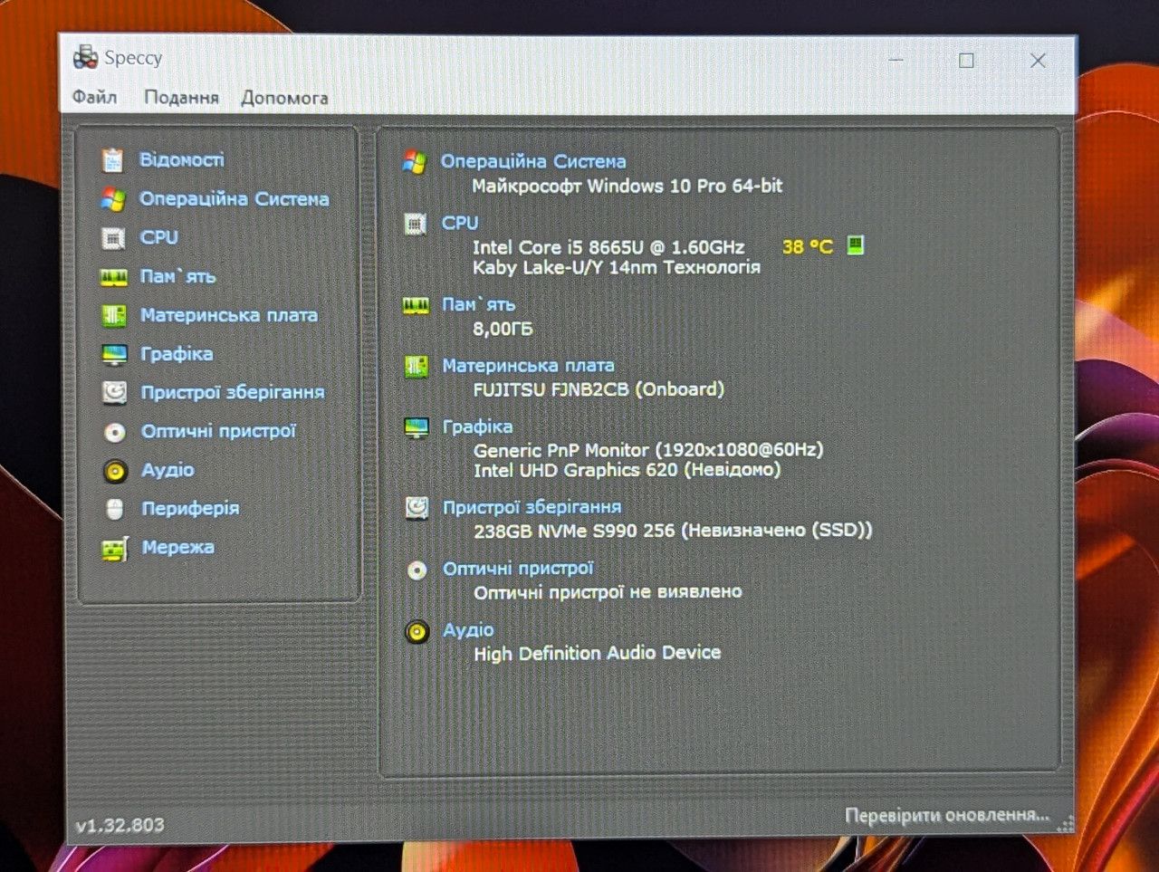The height and width of the screenshot is (872, 1159).
Task: Click the CPU icon in summary panel
Action: (416, 224)
